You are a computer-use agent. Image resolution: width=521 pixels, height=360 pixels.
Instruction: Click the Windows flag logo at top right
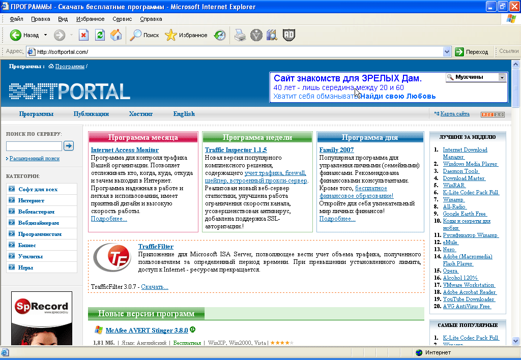point(511,19)
